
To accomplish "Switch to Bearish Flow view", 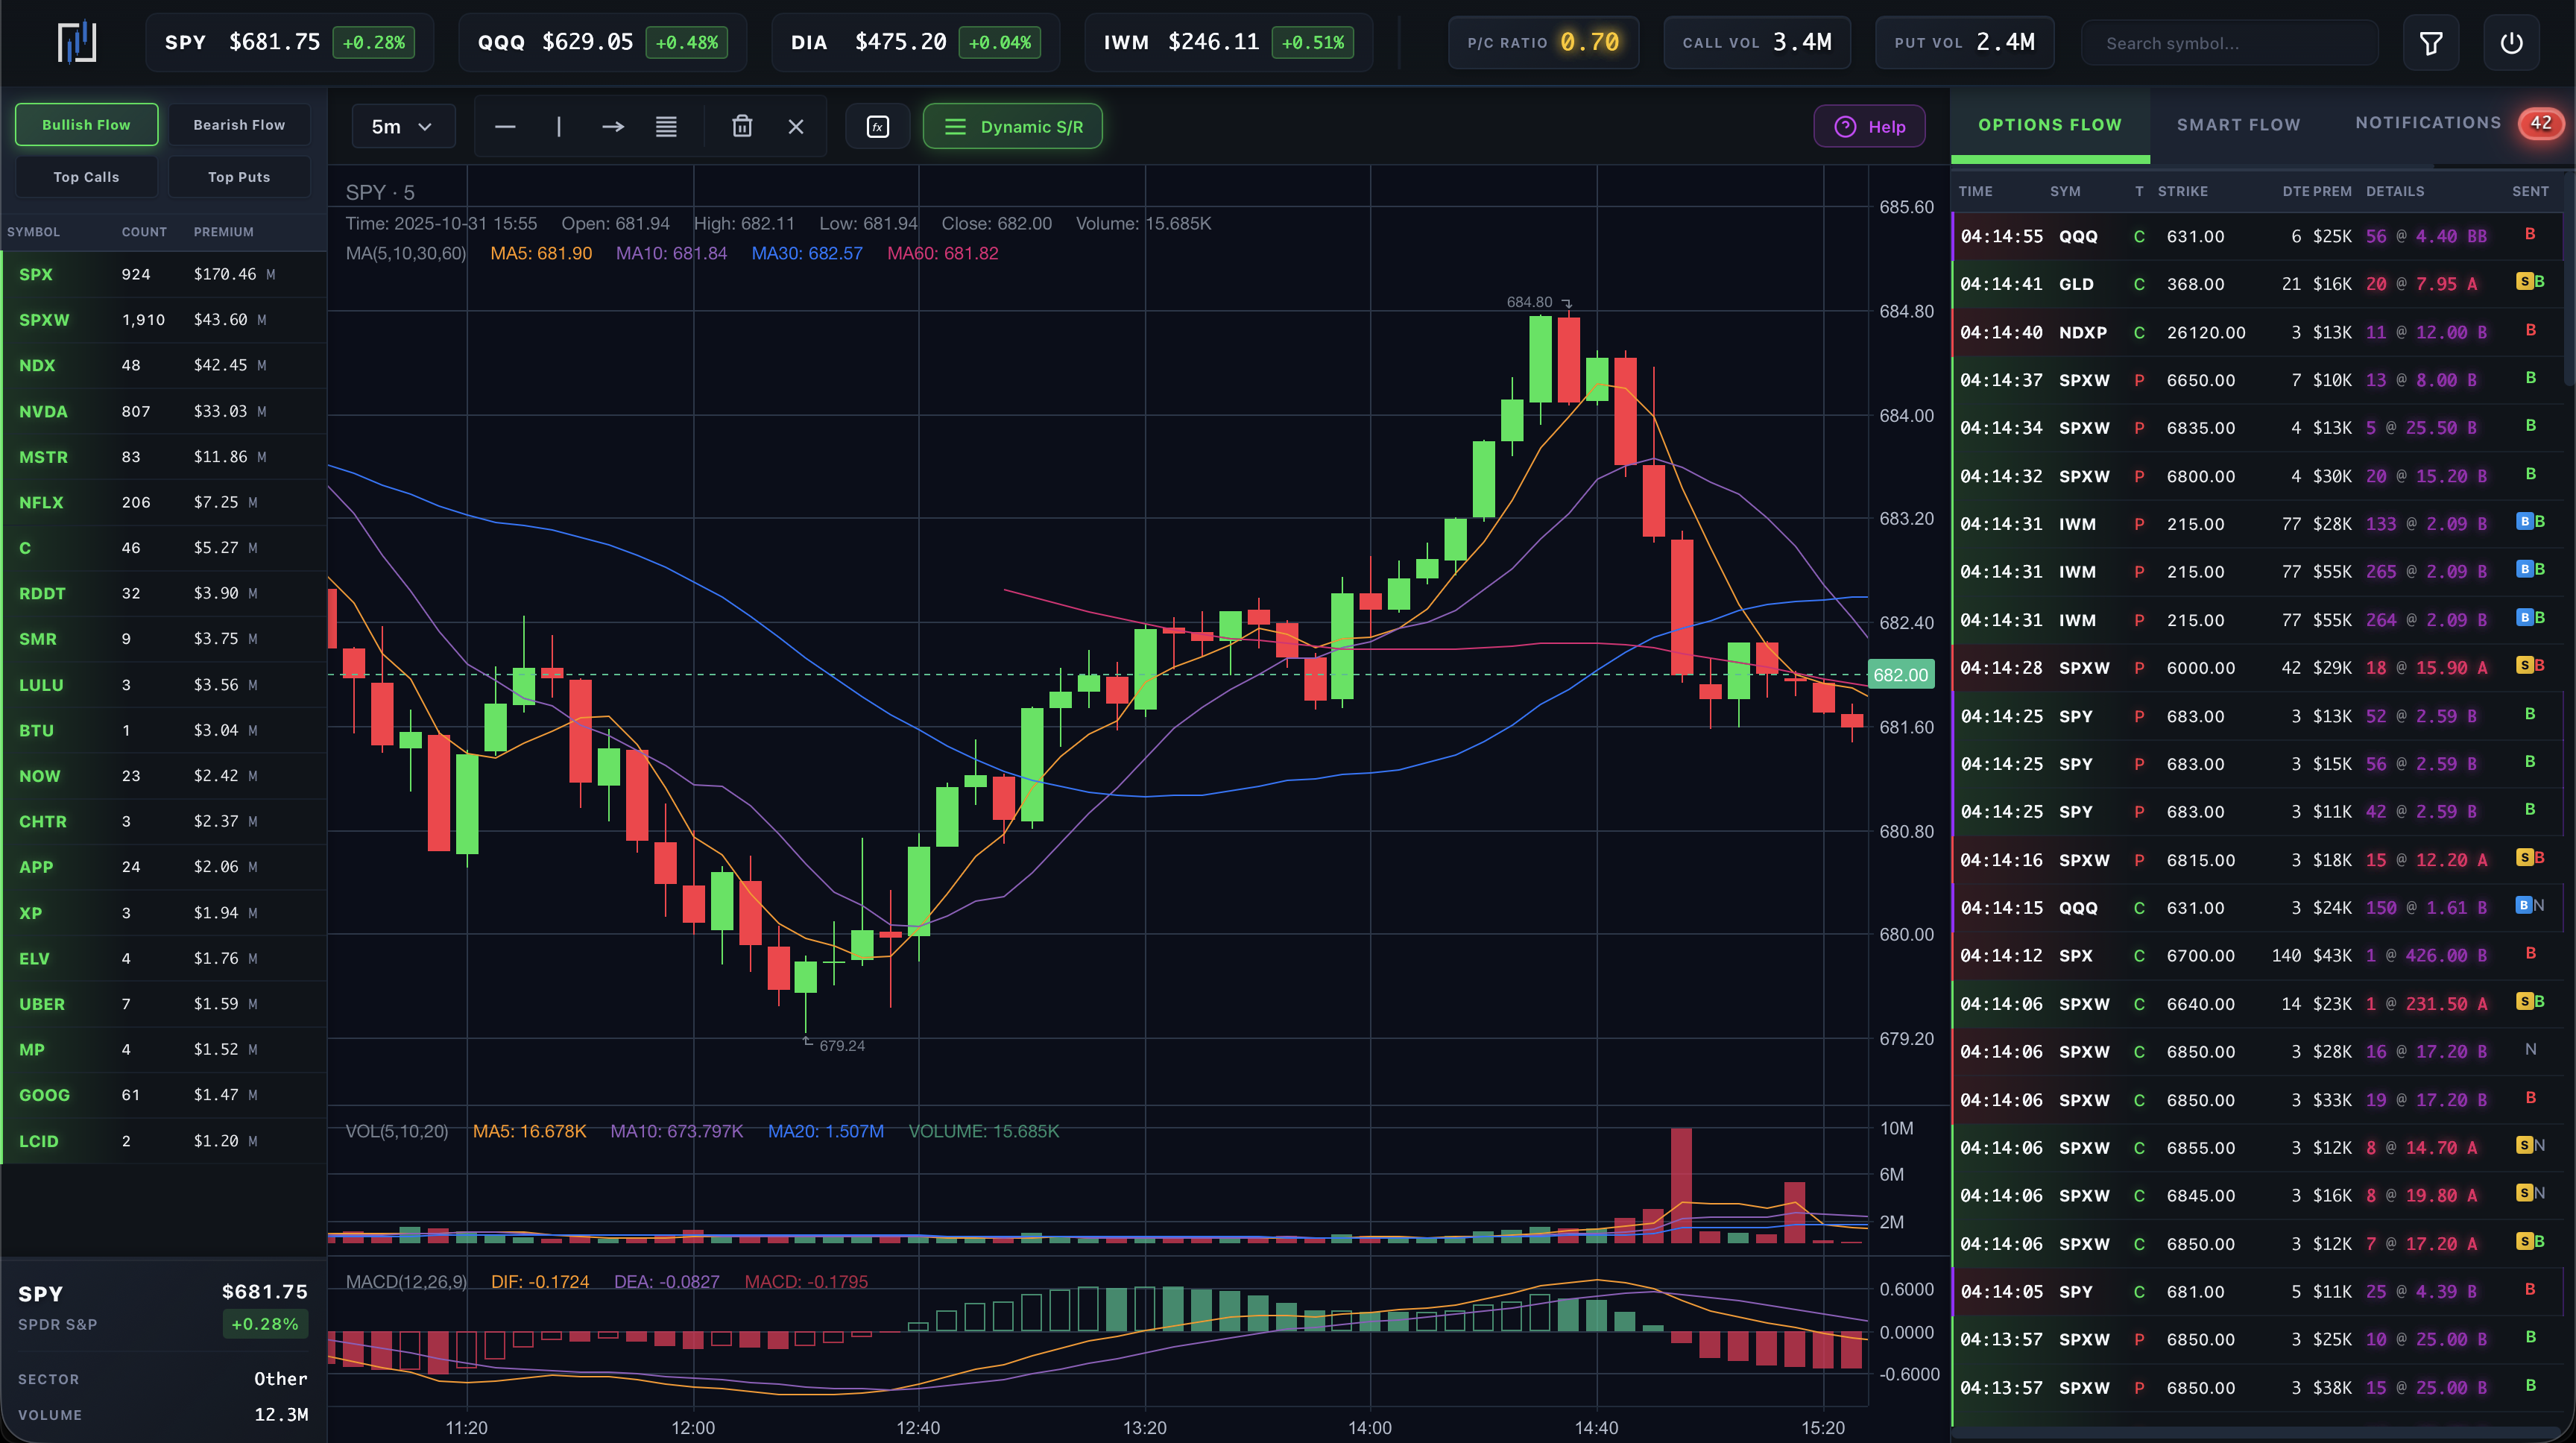I will tap(239, 124).
